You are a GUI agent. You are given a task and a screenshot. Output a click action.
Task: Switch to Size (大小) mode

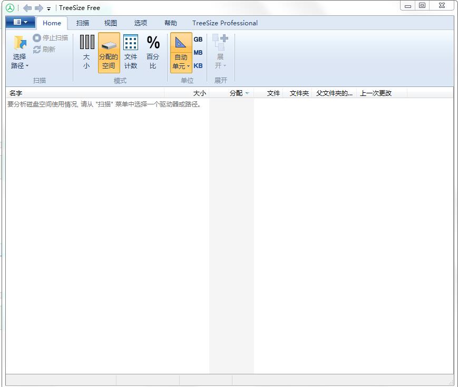pyautogui.click(x=87, y=52)
